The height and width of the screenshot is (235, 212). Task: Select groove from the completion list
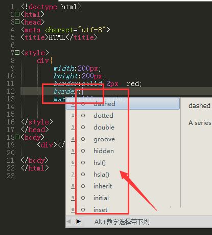coord(123,139)
